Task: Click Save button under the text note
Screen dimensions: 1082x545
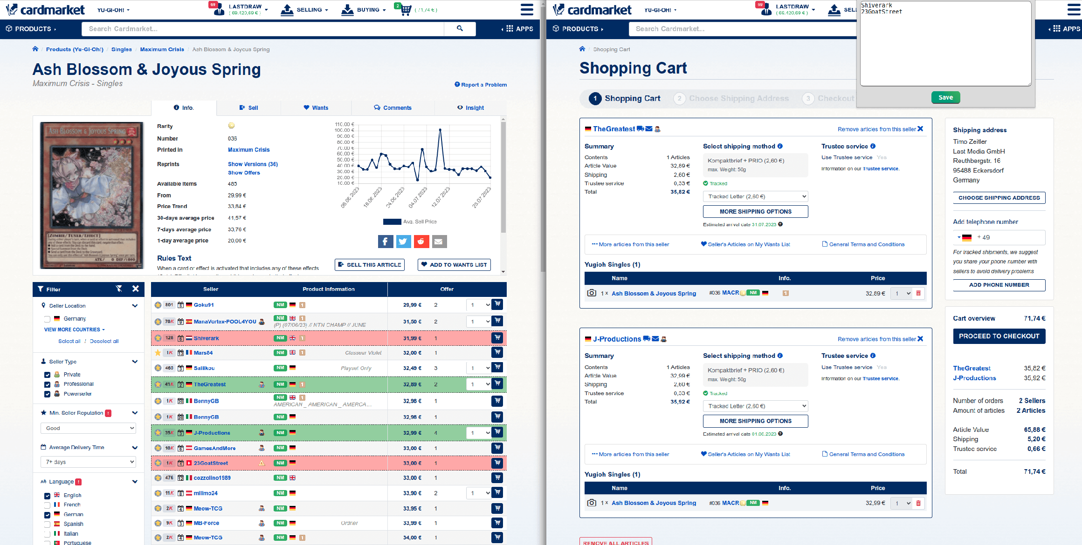Action: (x=945, y=97)
